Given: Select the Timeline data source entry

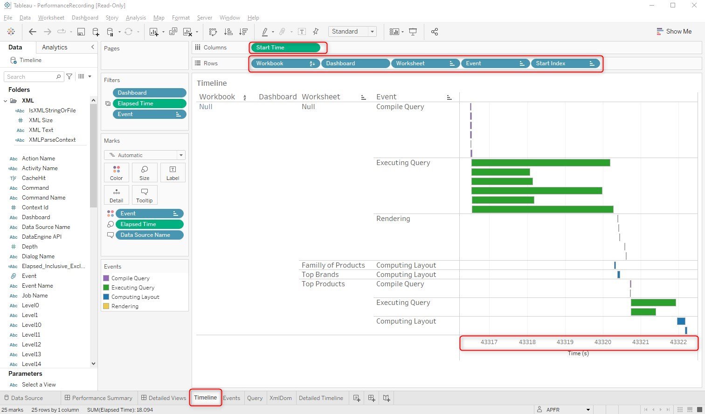Looking at the screenshot, I should (30, 60).
